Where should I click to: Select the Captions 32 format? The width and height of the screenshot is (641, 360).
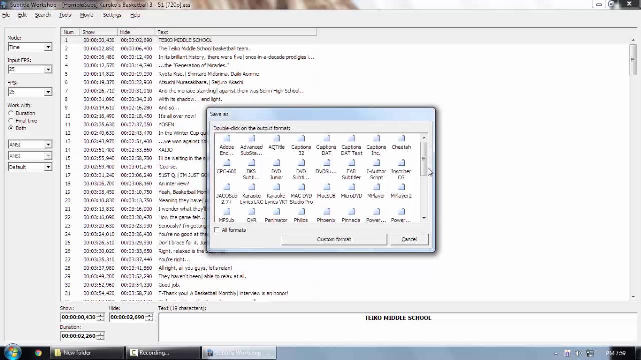[301, 145]
